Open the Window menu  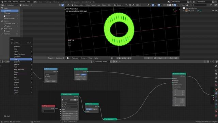[22, 2]
